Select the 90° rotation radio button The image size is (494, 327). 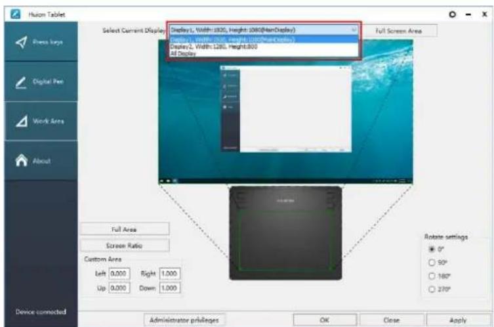click(x=432, y=263)
